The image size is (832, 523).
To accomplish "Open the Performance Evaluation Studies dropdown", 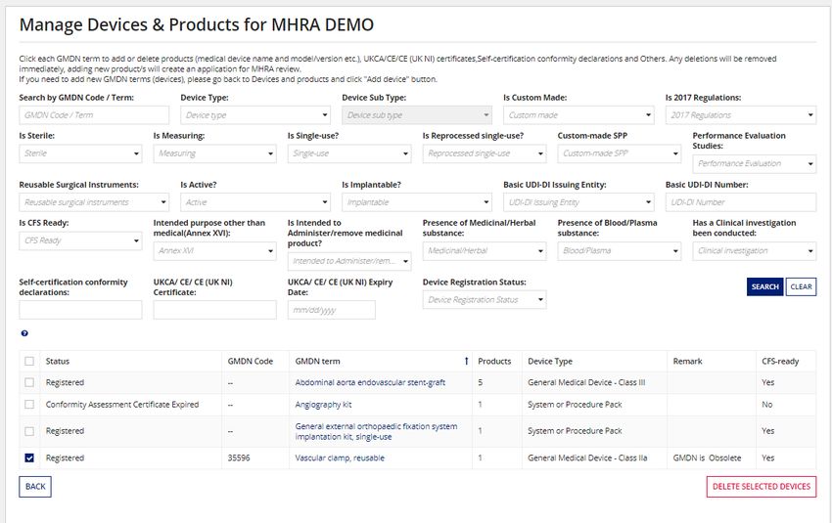I will pyautogui.click(x=754, y=163).
